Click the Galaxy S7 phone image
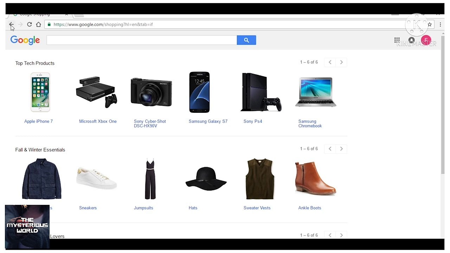This screenshot has width=450, height=253. click(x=199, y=92)
